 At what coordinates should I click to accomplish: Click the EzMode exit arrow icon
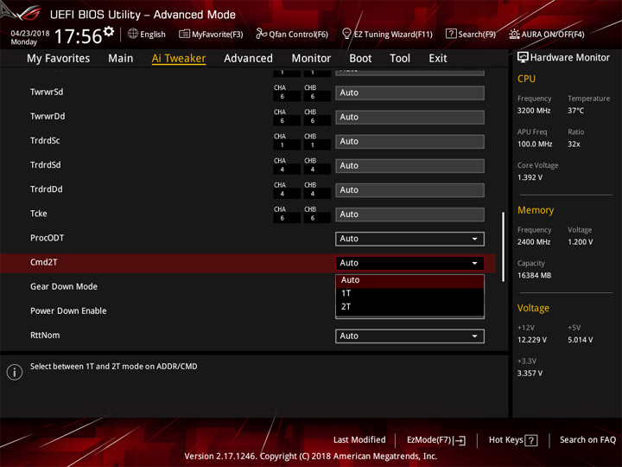point(460,440)
